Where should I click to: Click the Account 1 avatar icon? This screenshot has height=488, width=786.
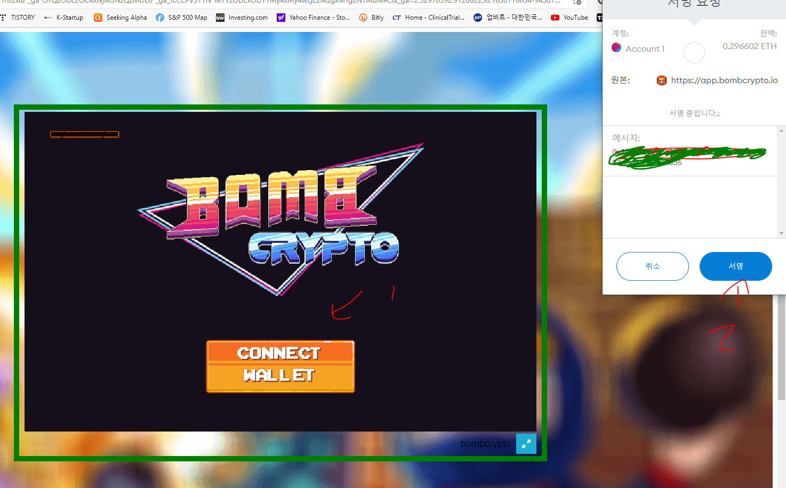coord(616,47)
